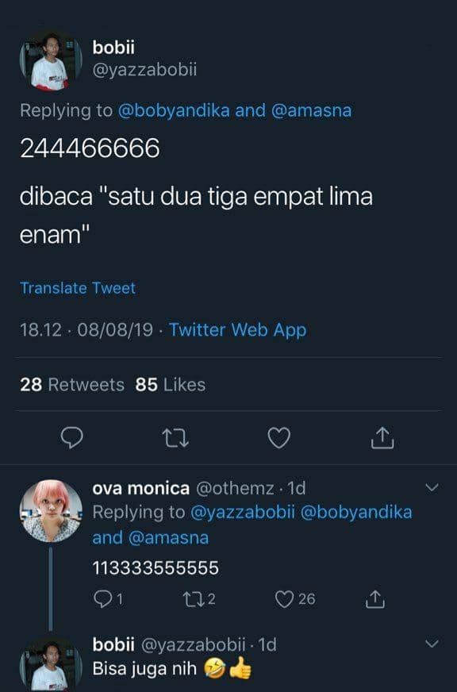Like the main 244466666 tweet

point(279,438)
